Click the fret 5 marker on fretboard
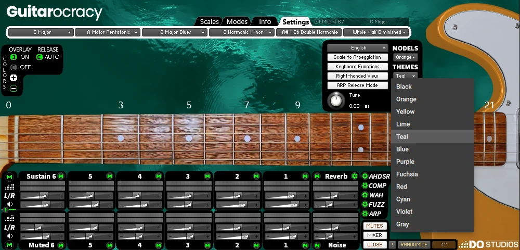 click(x=189, y=139)
